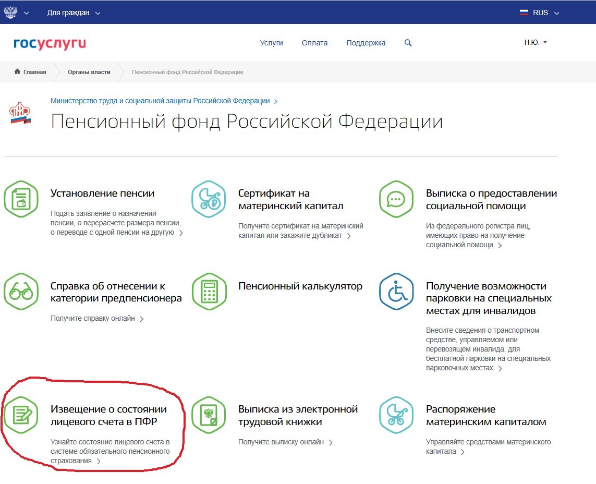Click chevron after 'парковочных местах'

(500, 368)
